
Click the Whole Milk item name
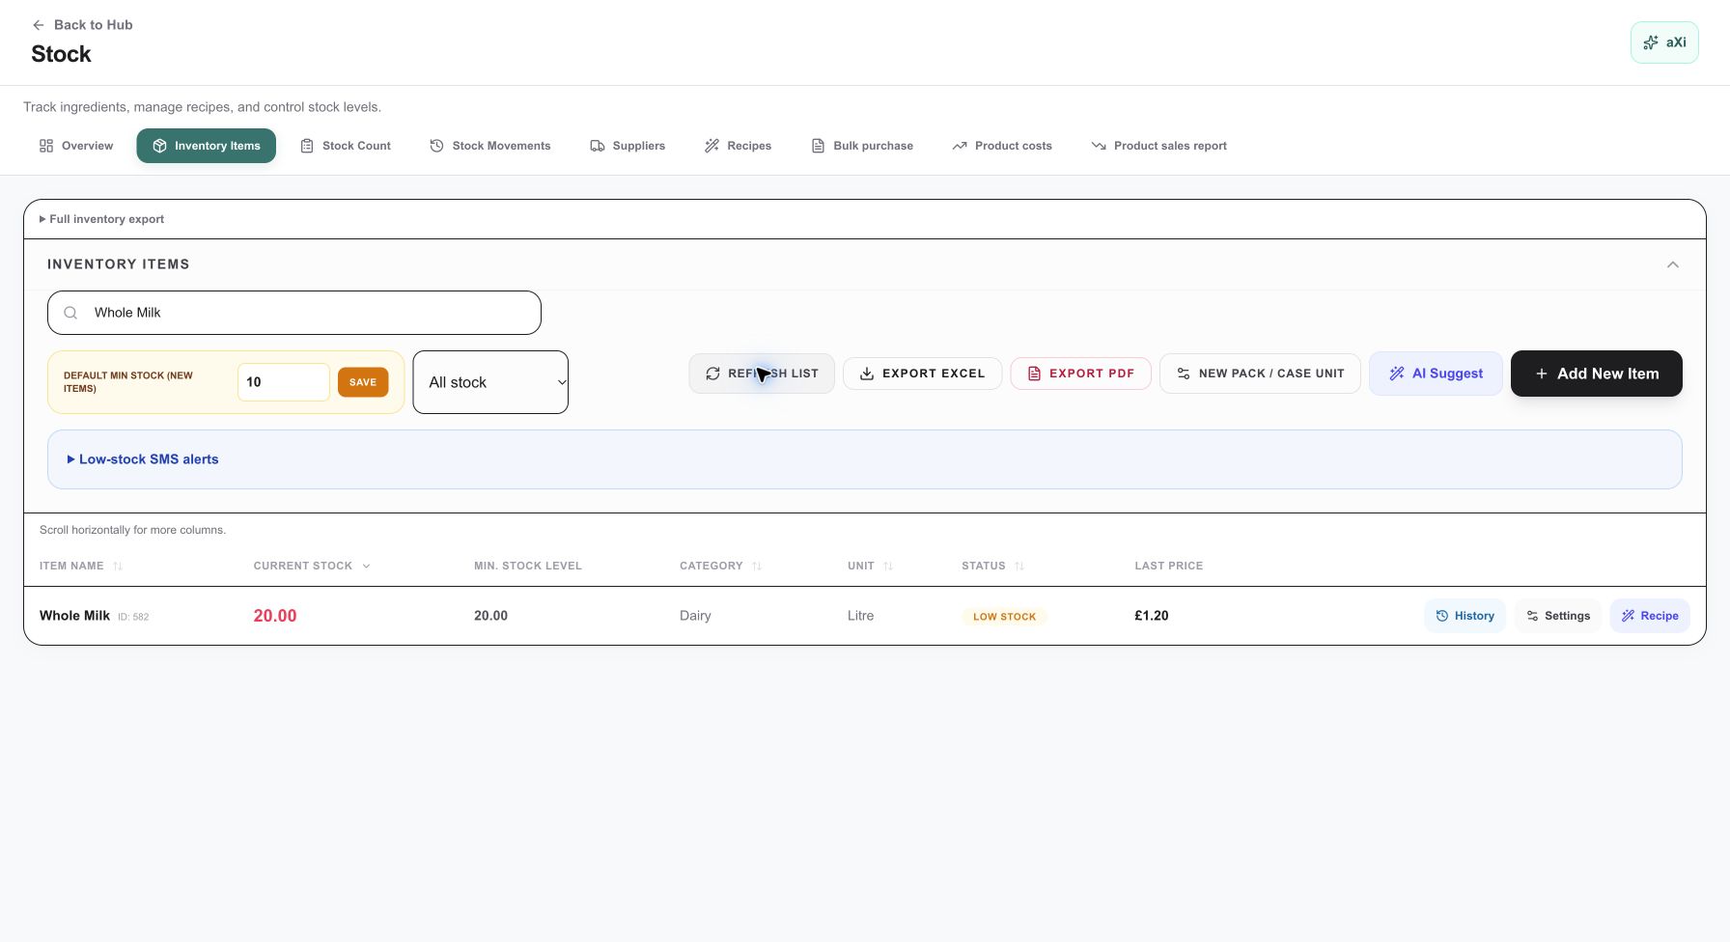(74, 616)
